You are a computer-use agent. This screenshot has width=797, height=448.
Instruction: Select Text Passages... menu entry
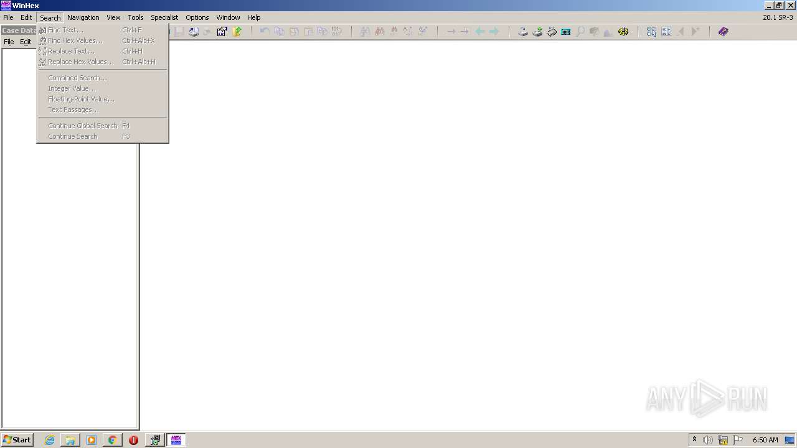tap(103, 110)
